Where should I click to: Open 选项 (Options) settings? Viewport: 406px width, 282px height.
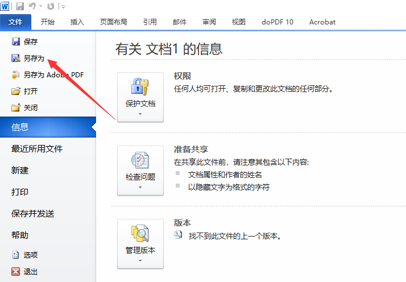point(31,255)
